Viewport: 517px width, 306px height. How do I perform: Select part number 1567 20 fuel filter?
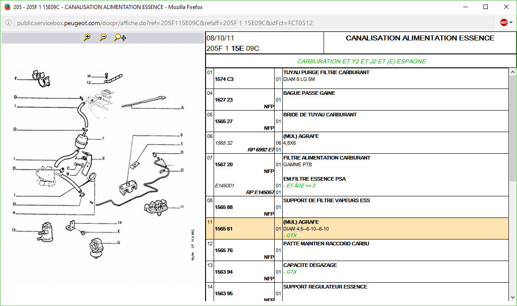224,164
